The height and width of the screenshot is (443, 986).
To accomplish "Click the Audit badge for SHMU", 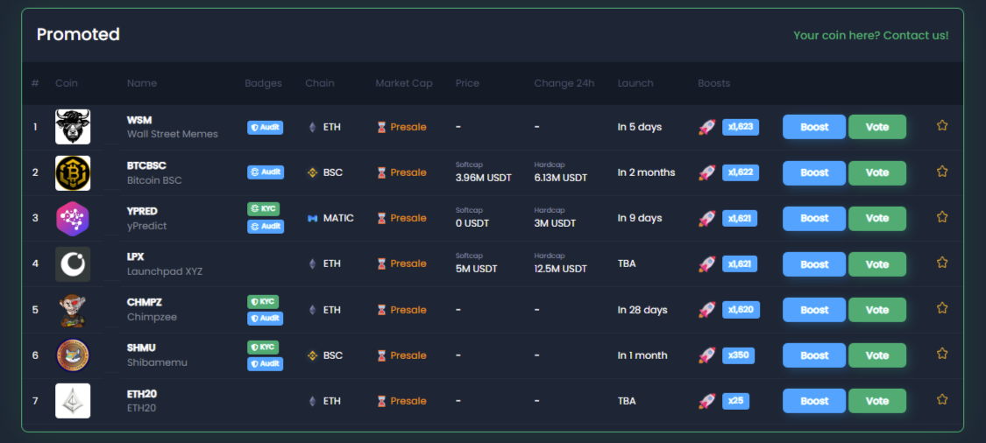I will (x=266, y=364).
